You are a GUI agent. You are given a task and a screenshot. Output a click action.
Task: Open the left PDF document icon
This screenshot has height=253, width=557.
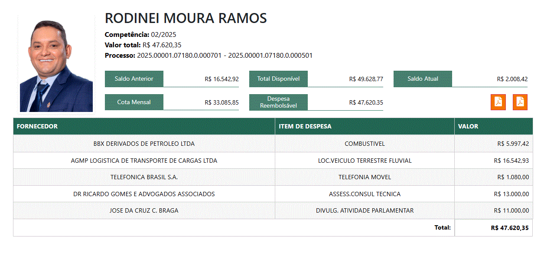tap(498, 102)
